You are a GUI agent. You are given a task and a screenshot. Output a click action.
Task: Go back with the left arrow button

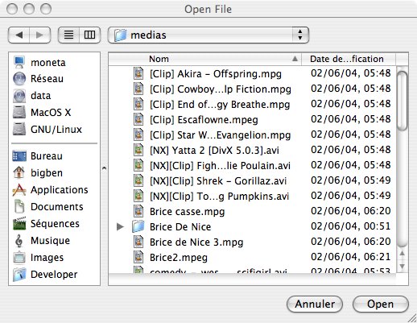(19, 35)
